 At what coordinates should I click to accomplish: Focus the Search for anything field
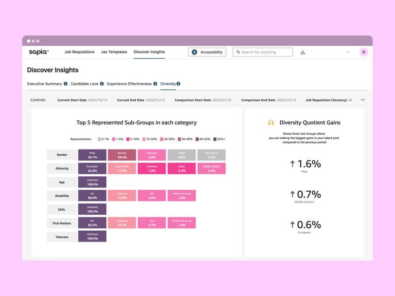pyautogui.click(x=263, y=52)
